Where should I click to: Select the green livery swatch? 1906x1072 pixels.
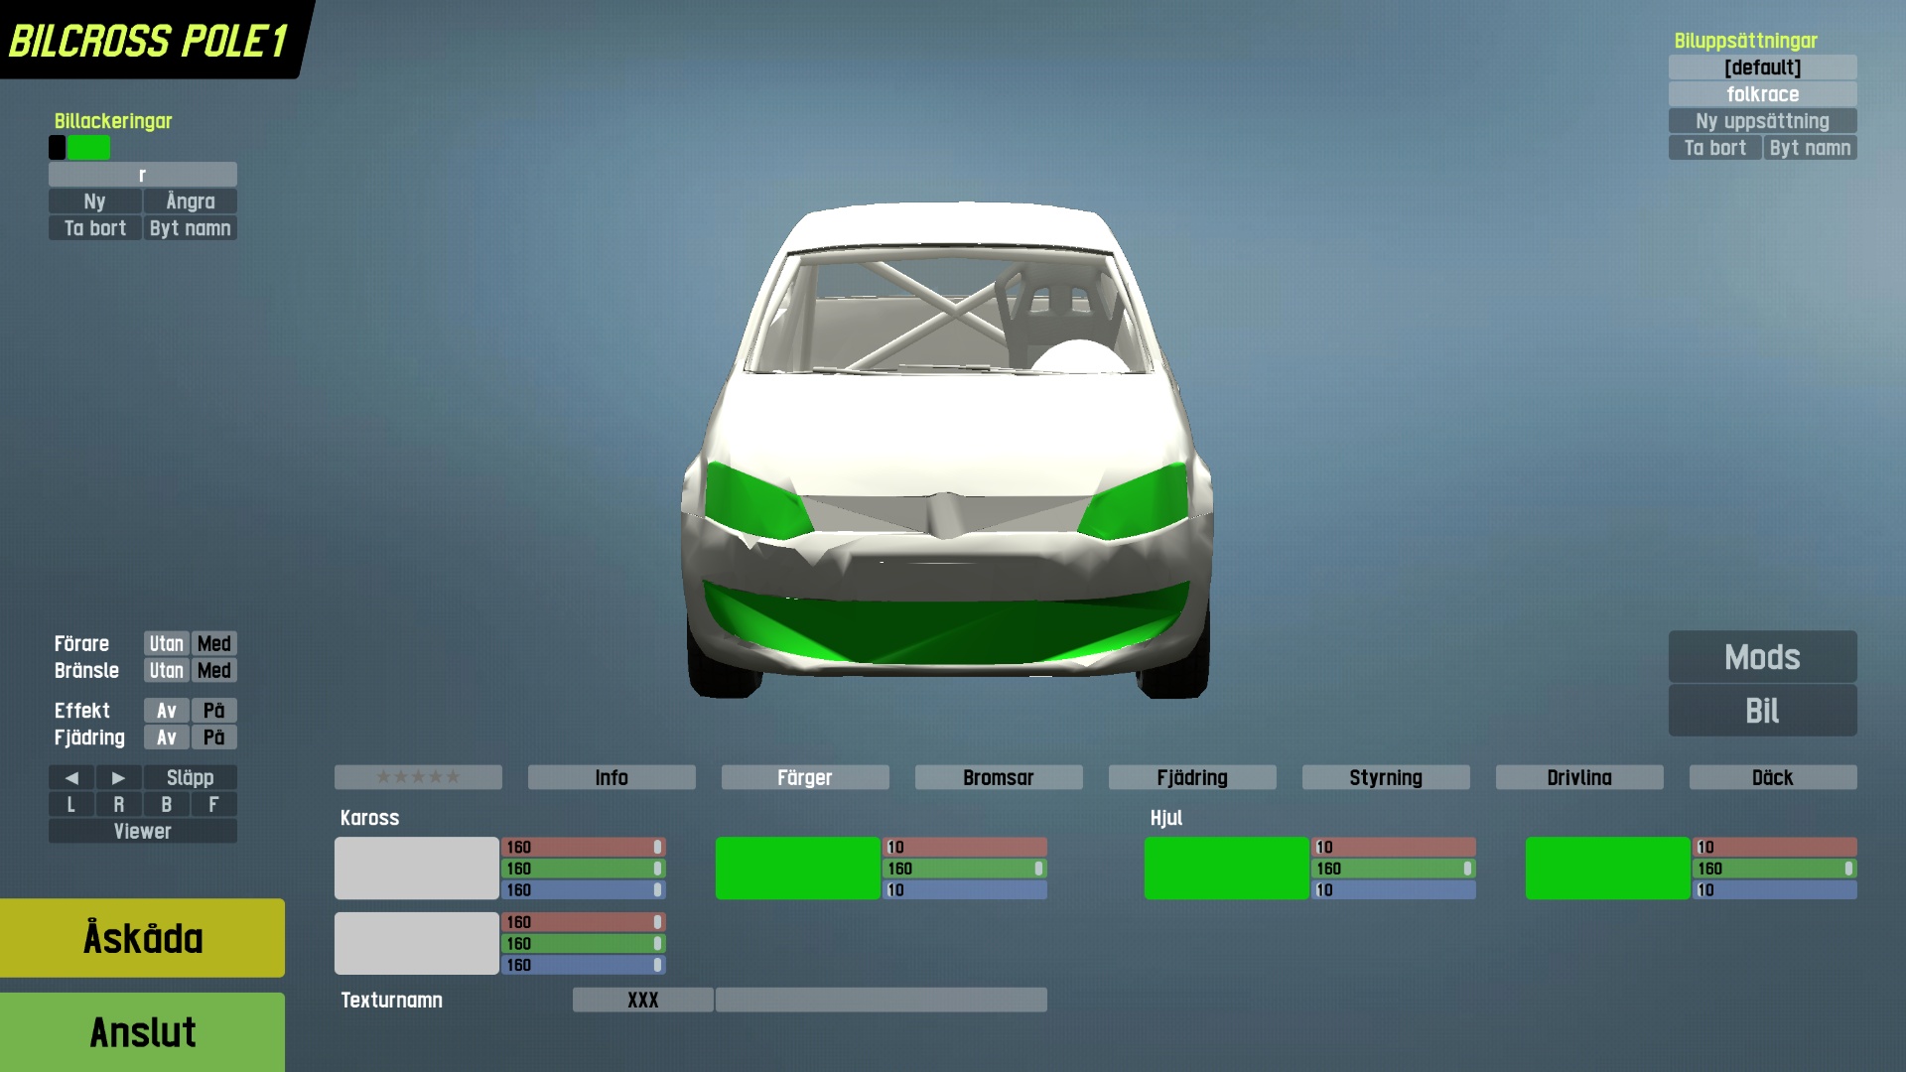tap(89, 148)
